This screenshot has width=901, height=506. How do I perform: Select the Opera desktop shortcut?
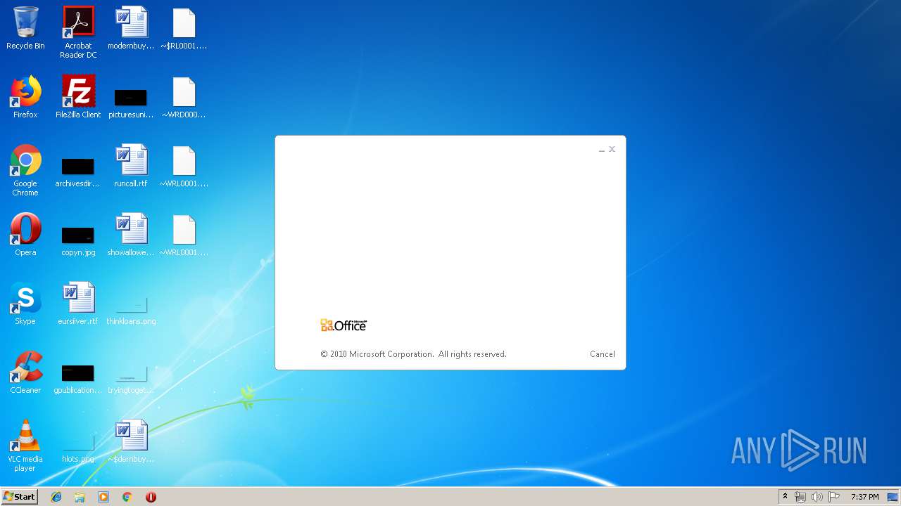(25, 235)
